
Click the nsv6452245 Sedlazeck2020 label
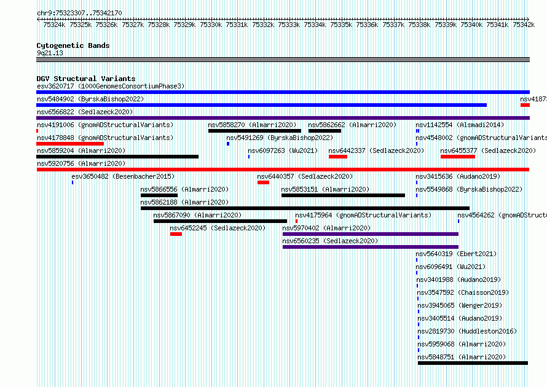point(218,228)
